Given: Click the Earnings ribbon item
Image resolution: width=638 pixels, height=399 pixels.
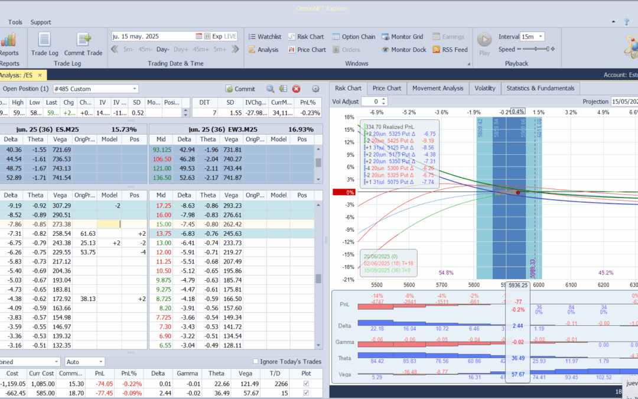Looking at the screenshot, I should pos(448,37).
